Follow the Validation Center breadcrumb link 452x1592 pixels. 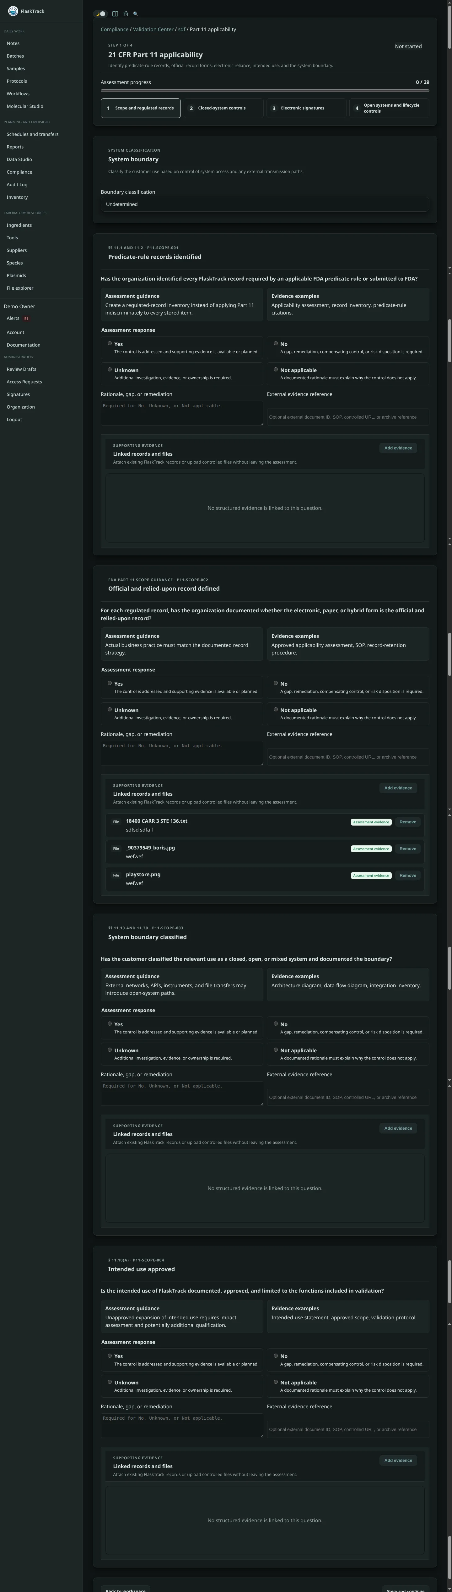[x=153, y=30]
